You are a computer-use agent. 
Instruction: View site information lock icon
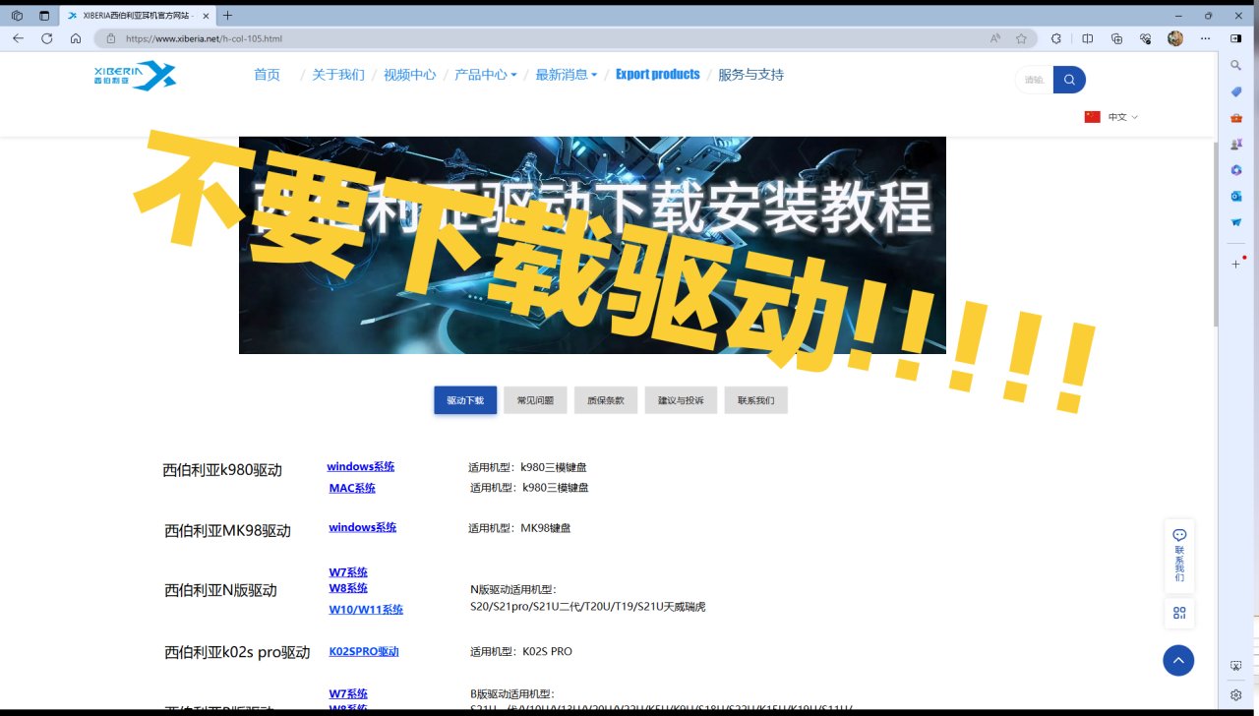pos(110,38)
